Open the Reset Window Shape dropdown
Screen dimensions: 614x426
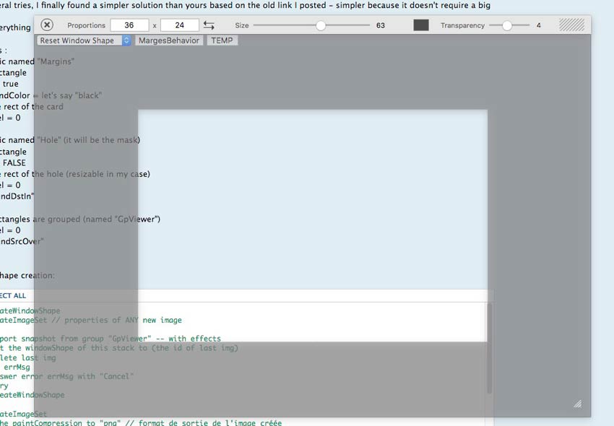[85, 40]
